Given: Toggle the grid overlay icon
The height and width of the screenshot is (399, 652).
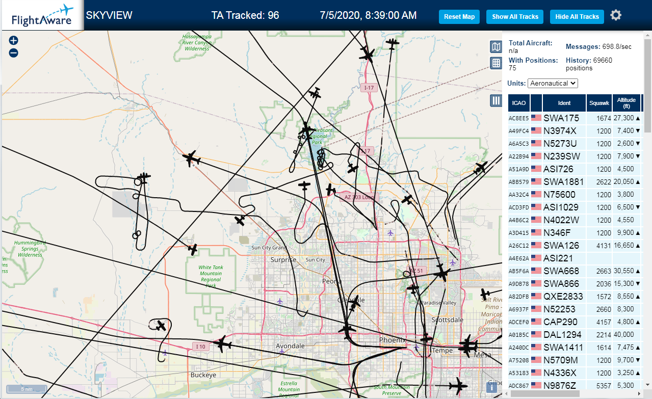Looking at the screenshot, I should [496, 63].
